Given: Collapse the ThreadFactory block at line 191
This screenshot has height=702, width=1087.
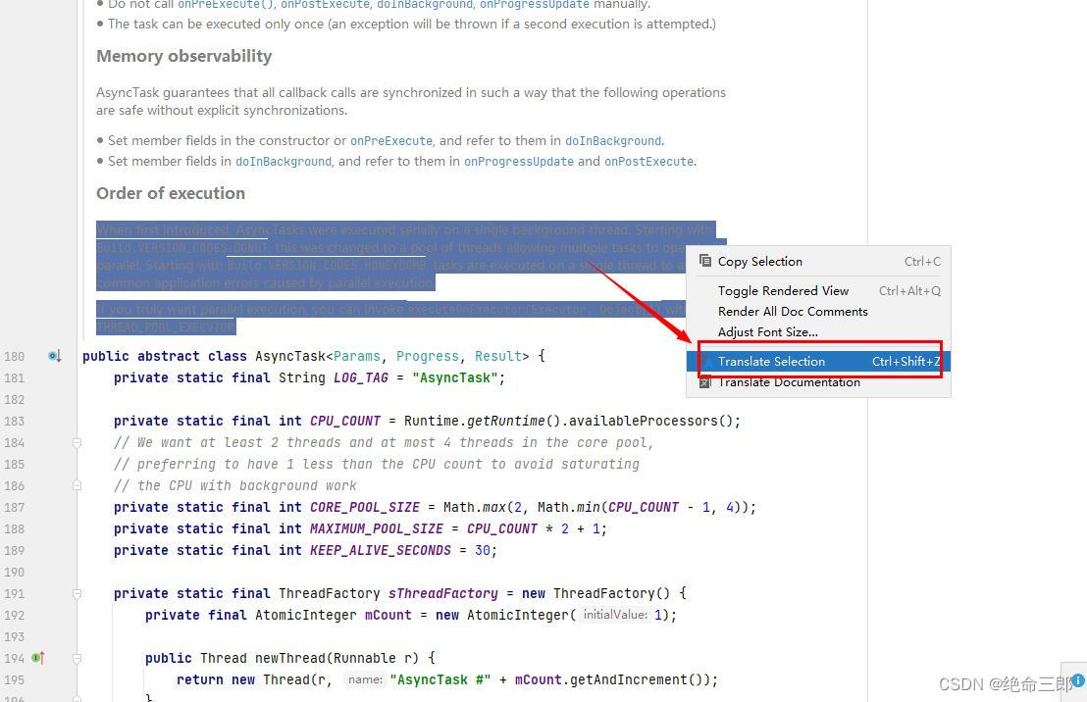Looking at the screenshot, I should pyautogui.click(x=77, y=593).
